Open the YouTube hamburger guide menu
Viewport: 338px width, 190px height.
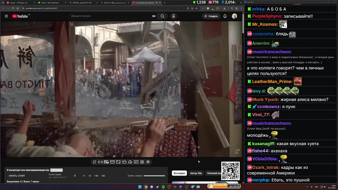pyautogui.click(x=6, y=16)
